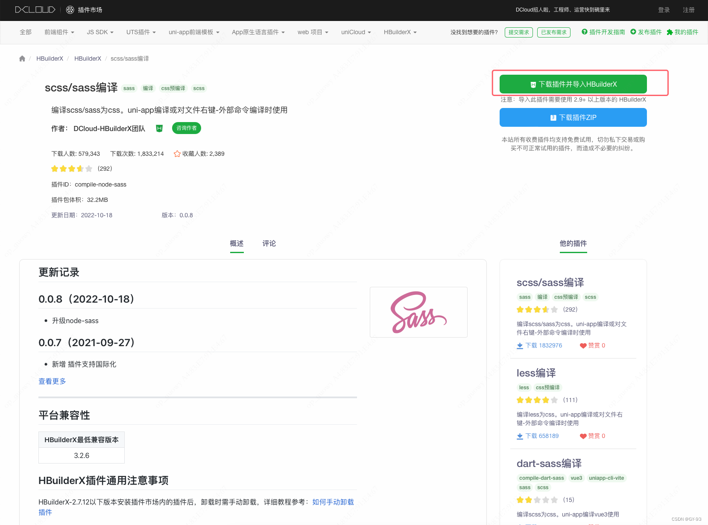Viewport: 708px width, 525px height.
Task: Open the 查看更多 link
Action: click(52, 381)
